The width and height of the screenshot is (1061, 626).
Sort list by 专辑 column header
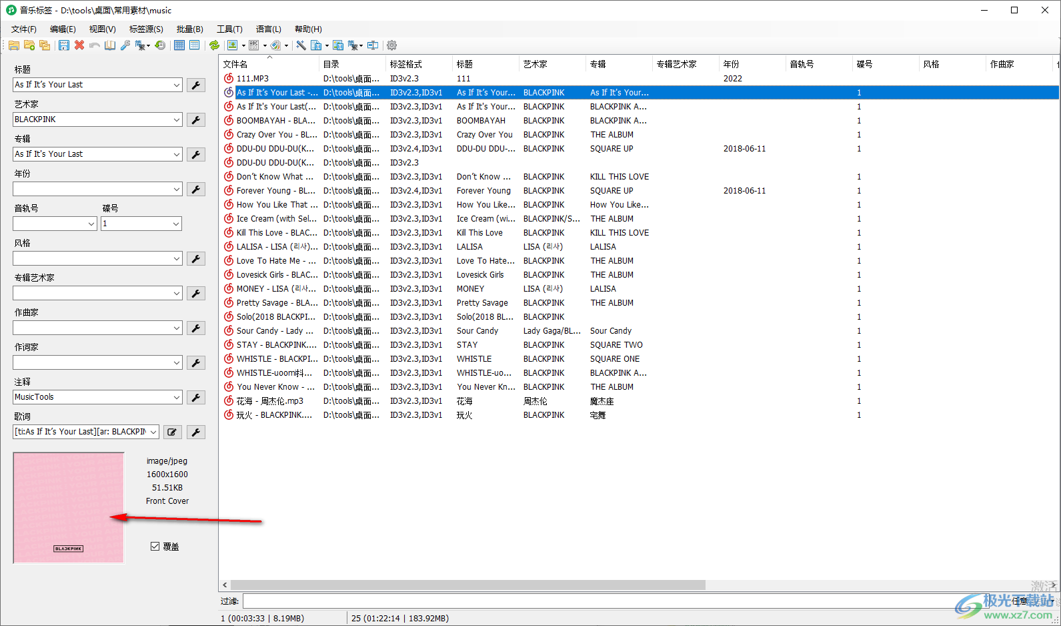click(620, 64)
